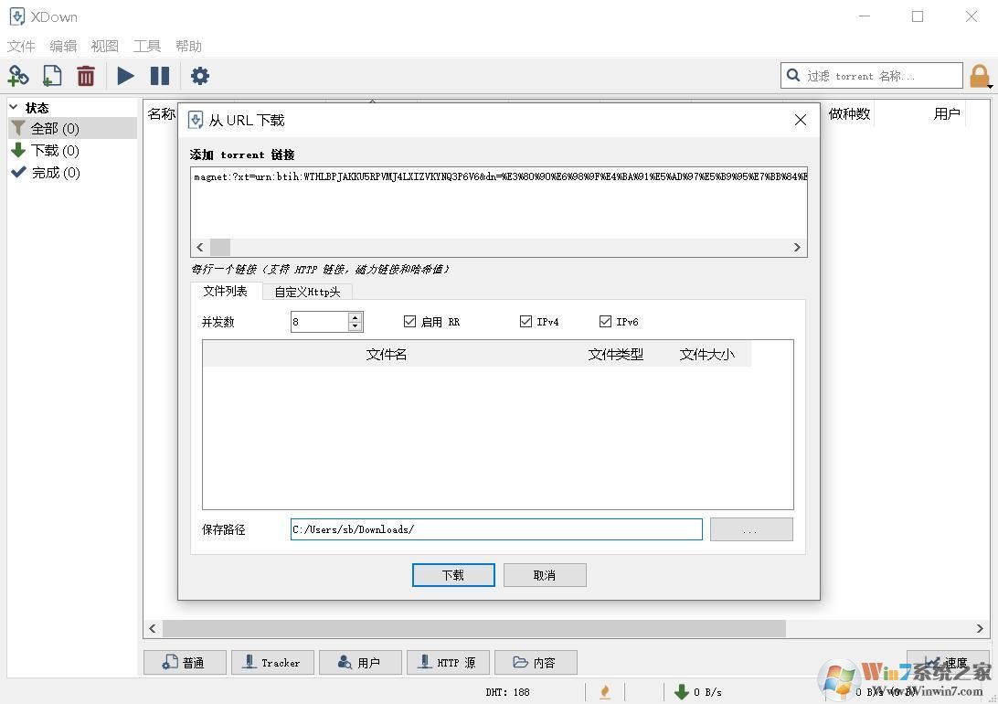Click the pause toolbar icon

coord(160,76)
